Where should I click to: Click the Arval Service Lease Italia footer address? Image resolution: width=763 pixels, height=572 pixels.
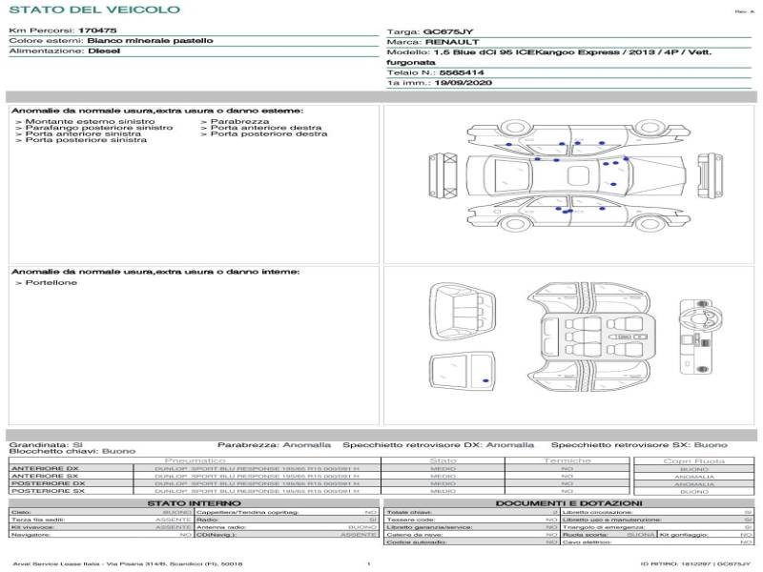[x=128, y=563]
